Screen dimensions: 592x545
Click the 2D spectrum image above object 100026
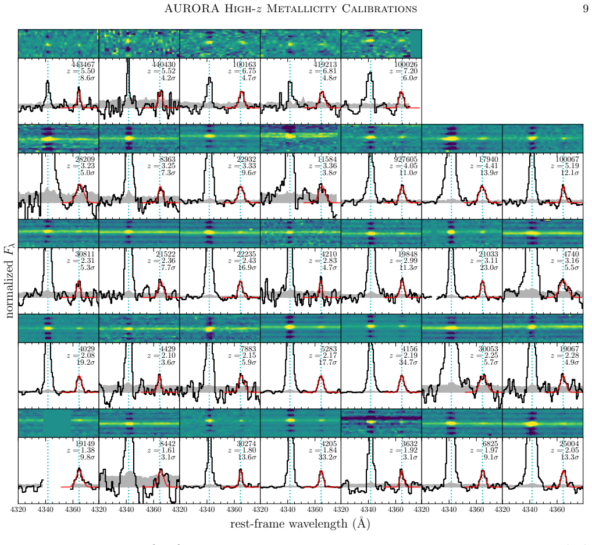tap(381, 44)
